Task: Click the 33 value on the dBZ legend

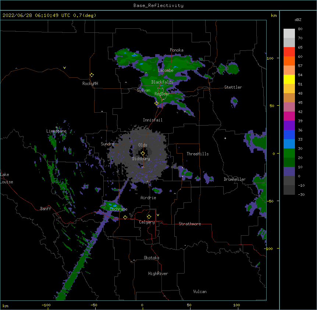Action: (300, 140)
